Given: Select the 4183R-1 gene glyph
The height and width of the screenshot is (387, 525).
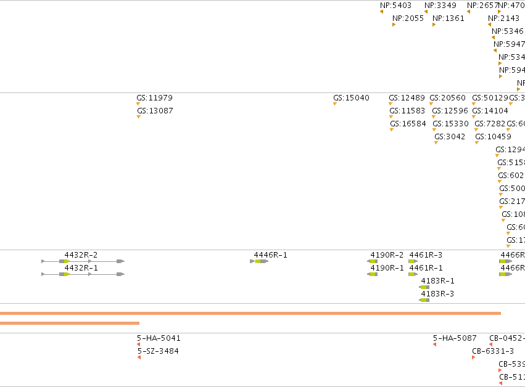Looking at the screenshot, I should (x=424, y=287).
